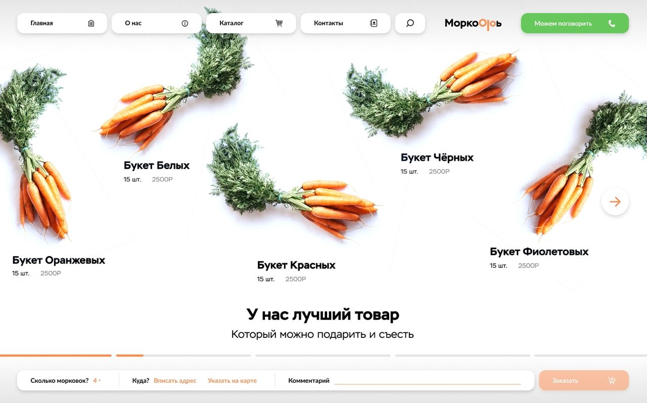This screenshot has width=647, height=403.
Task: Select the Букет Оранжевых title
Action: 59,261
